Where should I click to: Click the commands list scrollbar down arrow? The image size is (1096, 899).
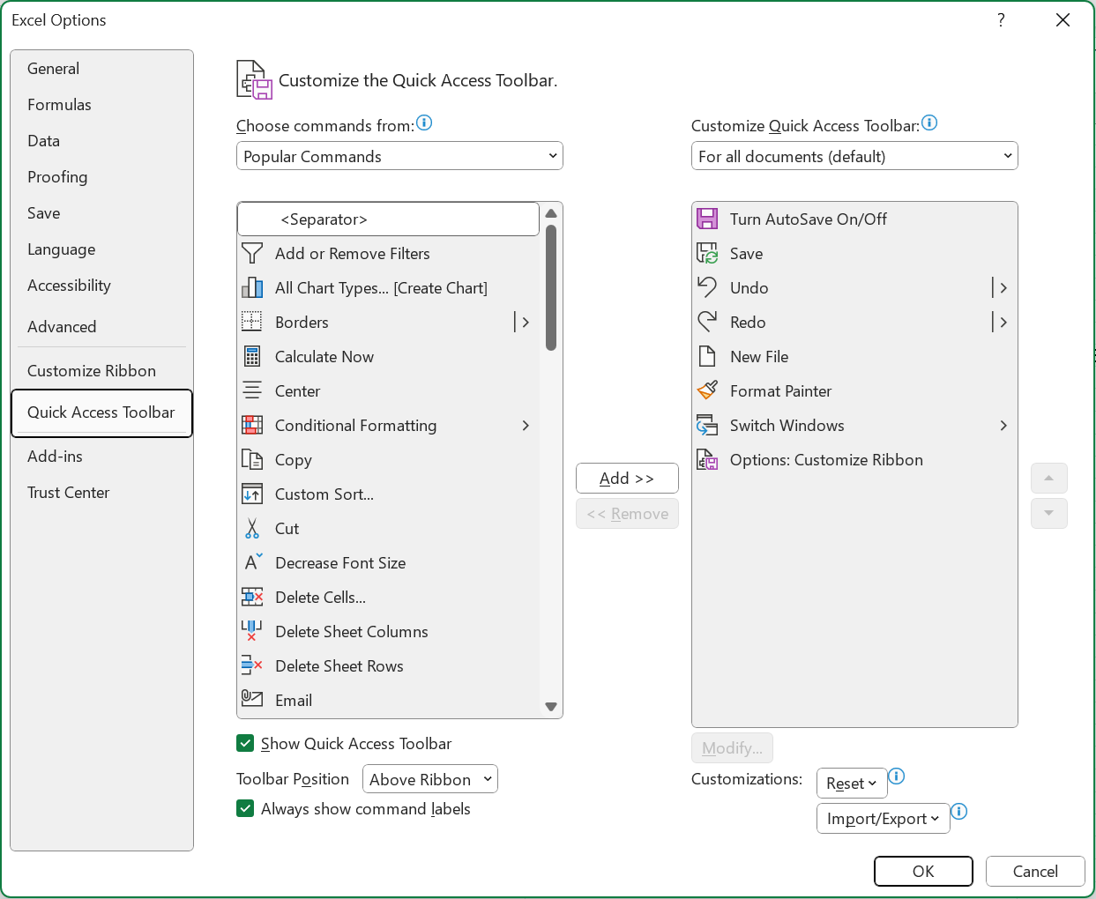tap(551, 707)
